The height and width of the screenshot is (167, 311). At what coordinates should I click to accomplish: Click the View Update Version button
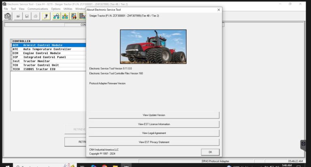[154, 115]
